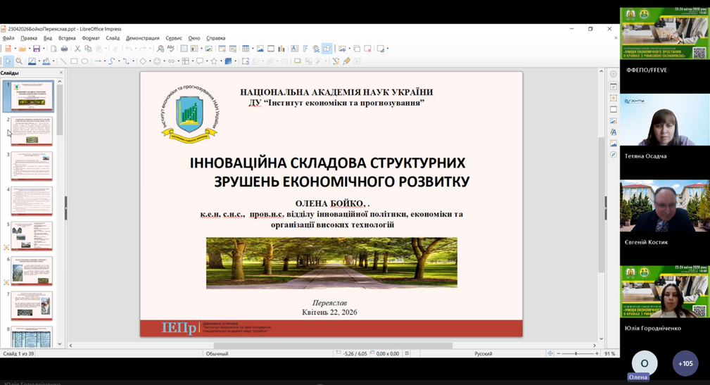Screen dimensions: 710x385
Task: Click the Save document icon
Action: [x=36, y=49]
